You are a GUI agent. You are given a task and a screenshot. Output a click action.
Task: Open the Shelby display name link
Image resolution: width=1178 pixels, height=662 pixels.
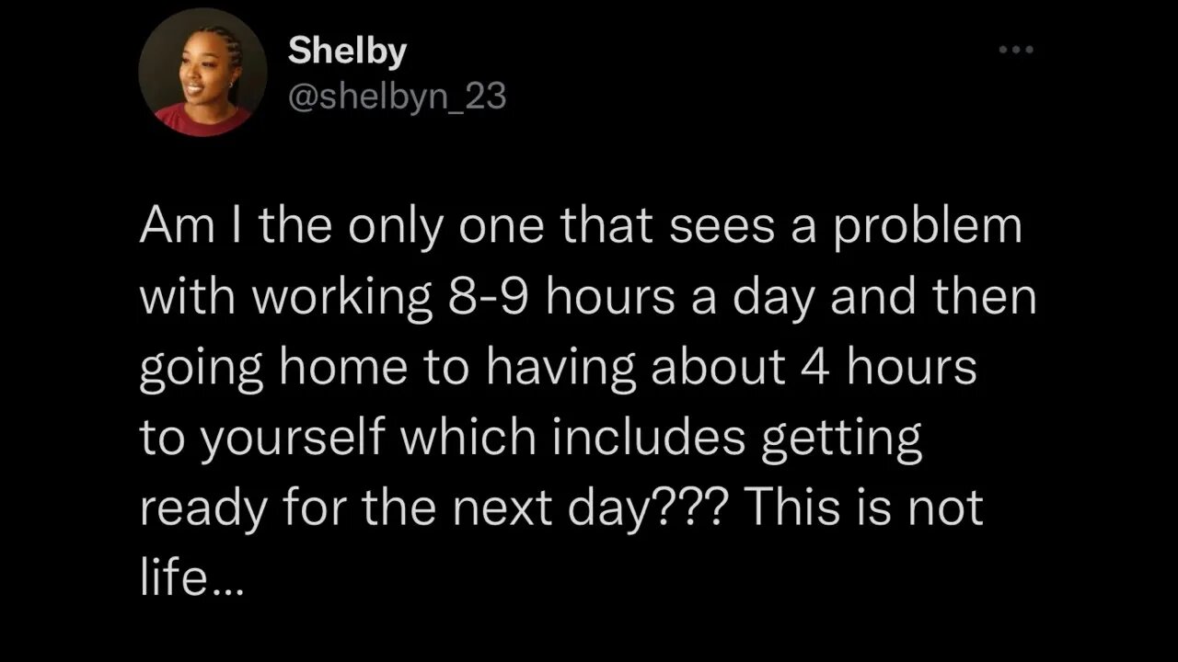[346, 52]
